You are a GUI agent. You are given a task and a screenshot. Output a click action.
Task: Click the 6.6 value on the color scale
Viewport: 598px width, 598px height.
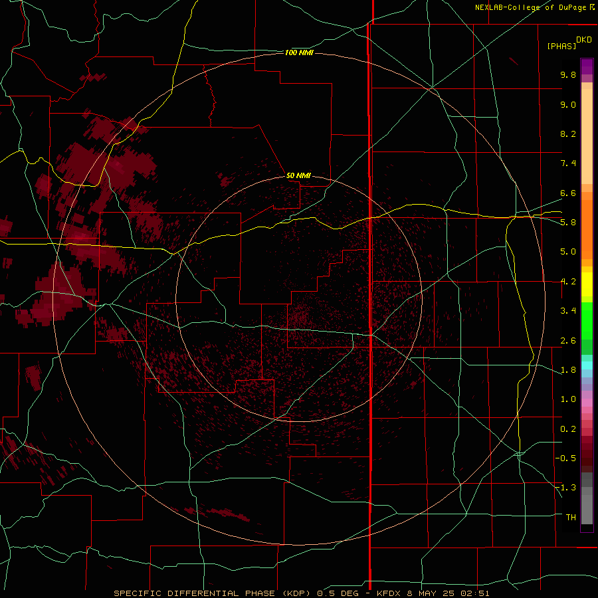click(x=568, y=193)
